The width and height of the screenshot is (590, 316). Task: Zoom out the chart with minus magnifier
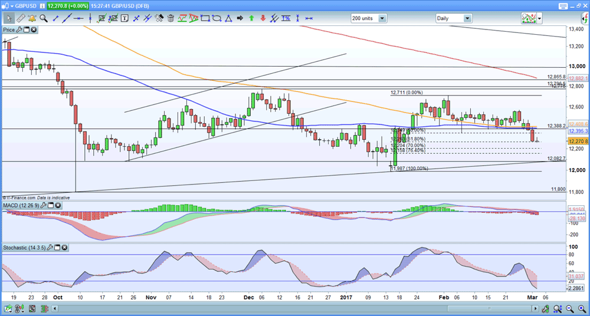tap(569, 308)
